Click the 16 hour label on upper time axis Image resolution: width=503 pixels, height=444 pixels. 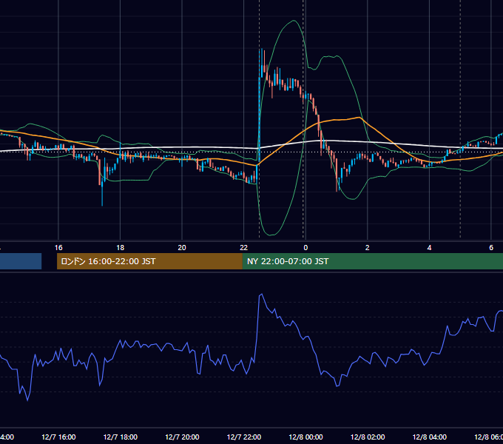58,248
